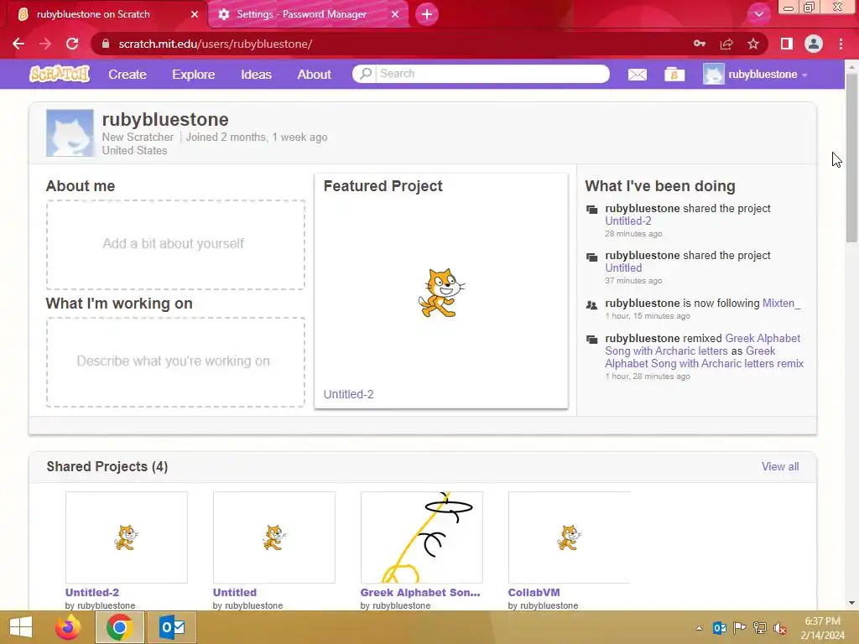Click the padlock site info icon
The image size is (859, 644).
click(106, 44)
